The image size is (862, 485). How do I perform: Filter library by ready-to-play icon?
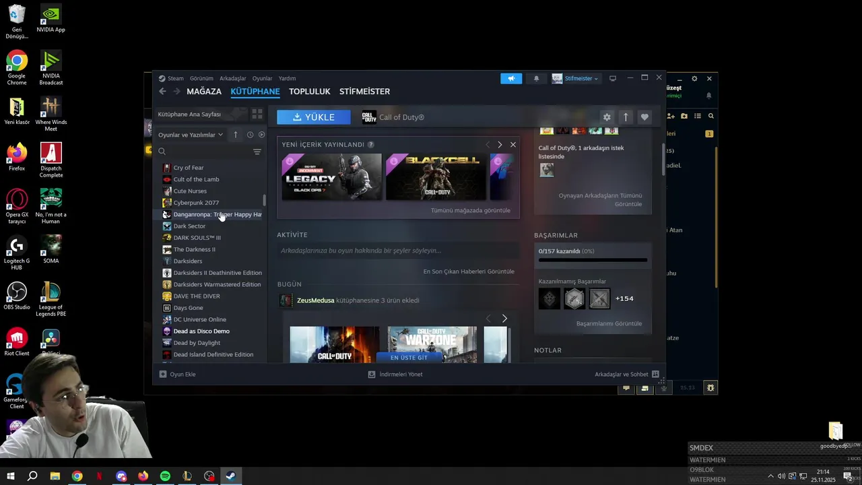pos(262,135)
